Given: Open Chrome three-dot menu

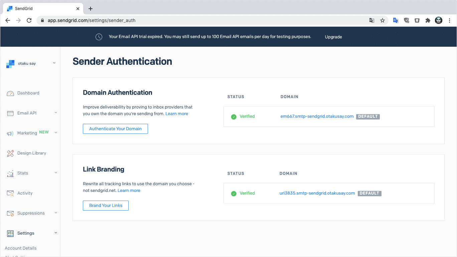Looking at the screenshot, I should 450,20.
